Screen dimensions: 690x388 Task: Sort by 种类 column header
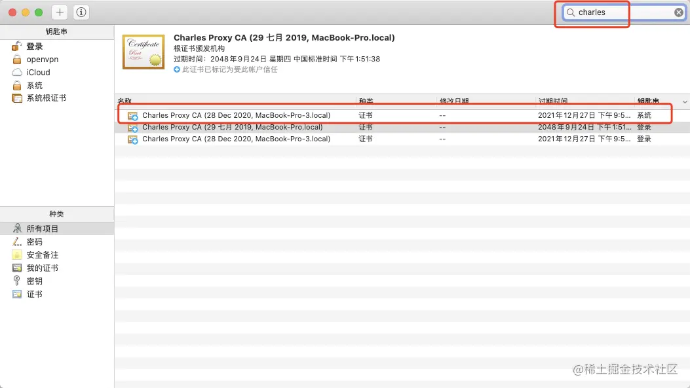coord(396,101)
